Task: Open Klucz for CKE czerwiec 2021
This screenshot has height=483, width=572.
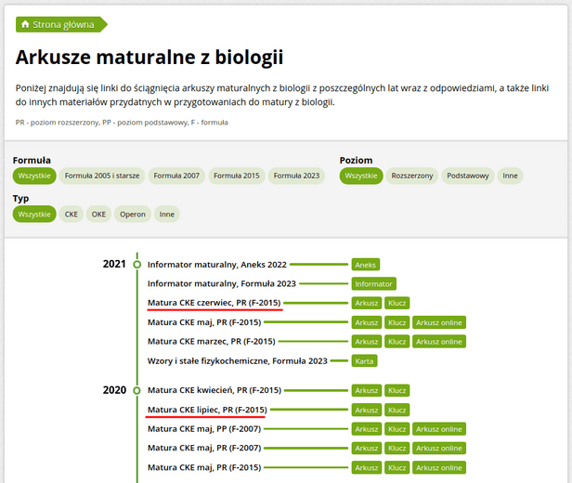Action: coord(396,303)
